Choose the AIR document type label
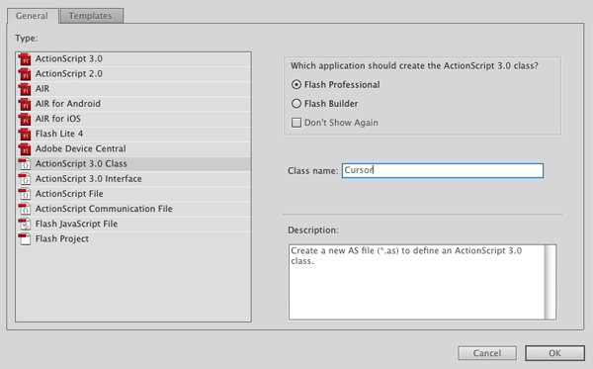Viewport: 593px width, 369px height. click(42, 89)
